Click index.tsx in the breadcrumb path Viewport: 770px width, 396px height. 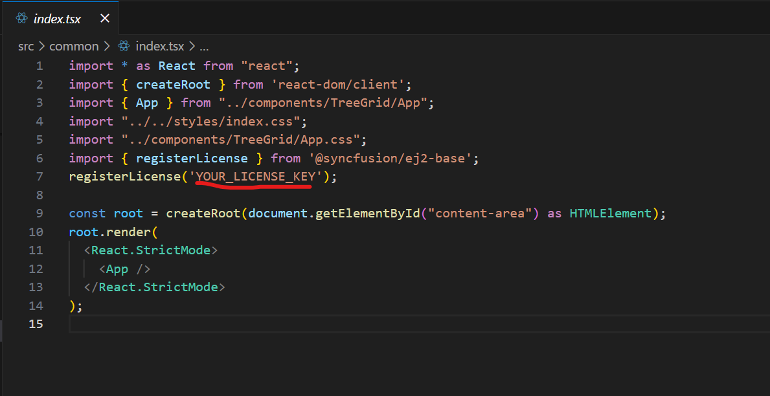(x=159, y=46)
